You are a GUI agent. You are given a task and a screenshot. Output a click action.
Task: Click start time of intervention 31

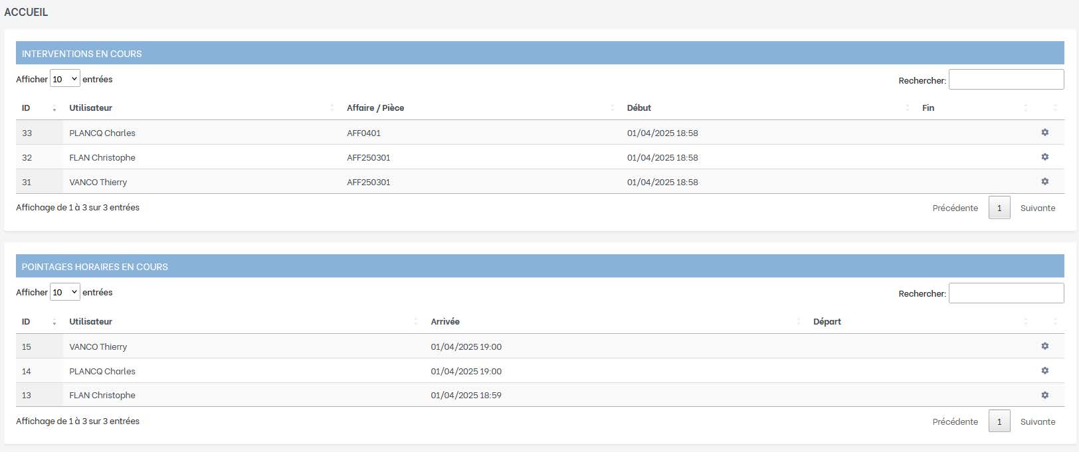click(662, 182)
